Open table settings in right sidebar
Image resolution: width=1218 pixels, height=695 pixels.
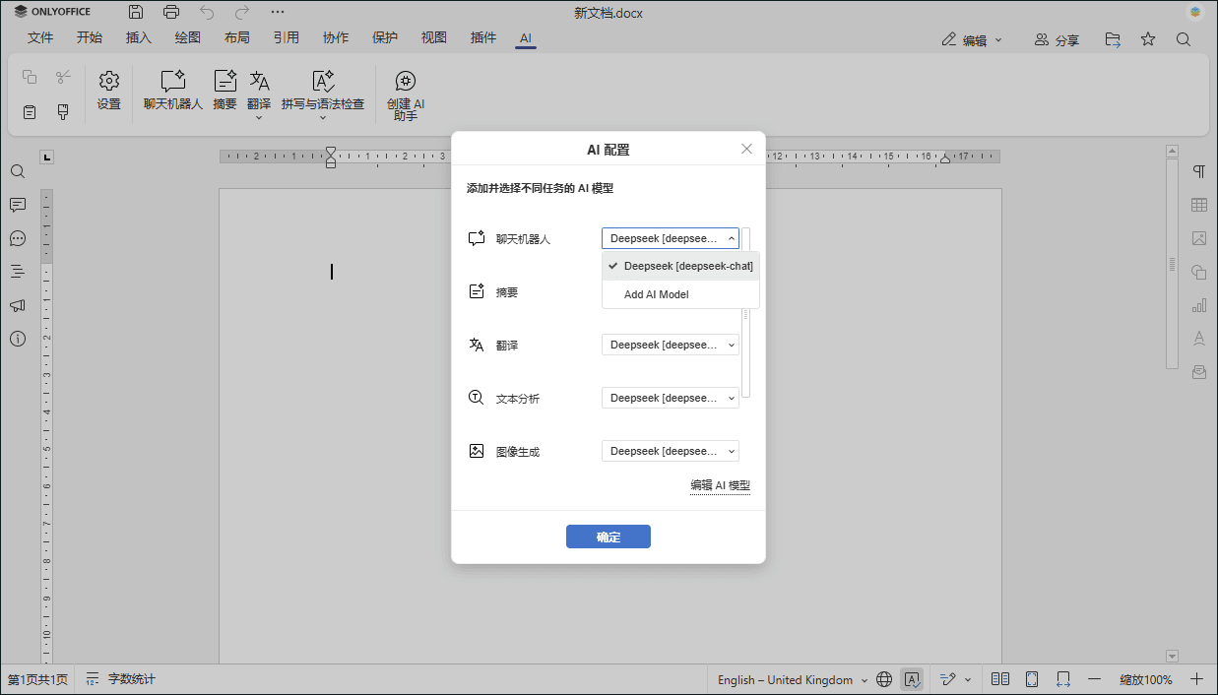click(1199, 205)
